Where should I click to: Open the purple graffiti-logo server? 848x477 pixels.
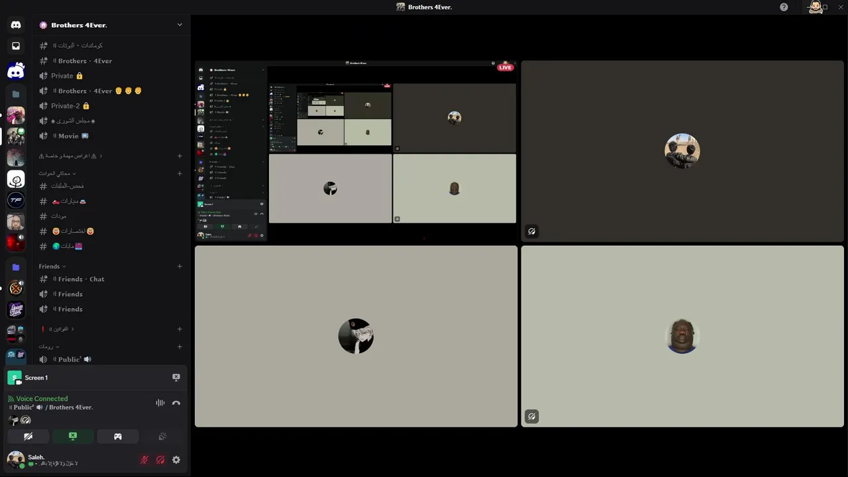click(x=16, y=309)
